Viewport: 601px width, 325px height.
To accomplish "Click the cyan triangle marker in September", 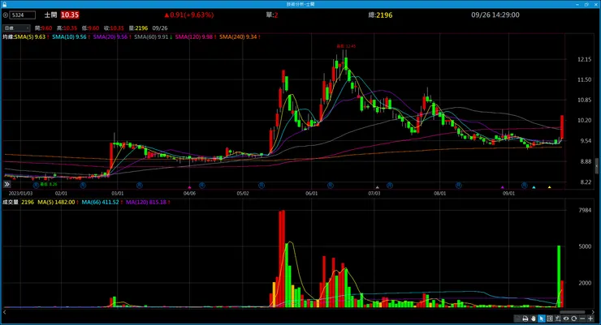I will pos(534,187).
